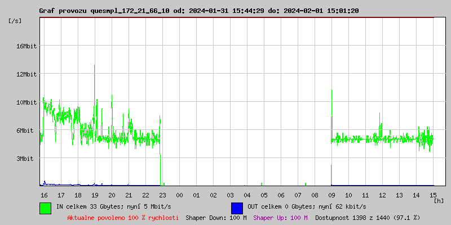Click the 'Shaper Down: 100 M' text
451x225 pixels.
(216, 218)
